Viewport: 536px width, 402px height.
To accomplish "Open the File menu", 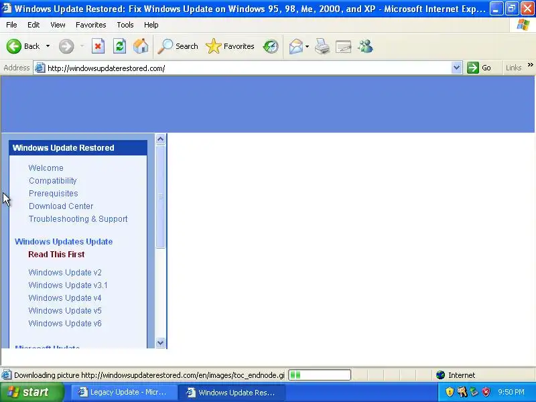I will pyautogui.click(x=11, y=25).
